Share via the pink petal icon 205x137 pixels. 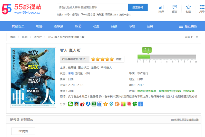[129, 104]
